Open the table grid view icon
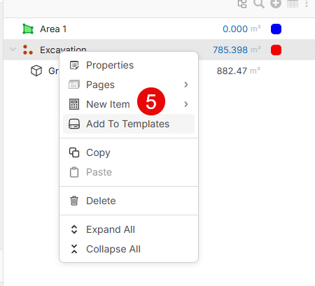This screenshot has height=286, width=315. coord(293,3)
